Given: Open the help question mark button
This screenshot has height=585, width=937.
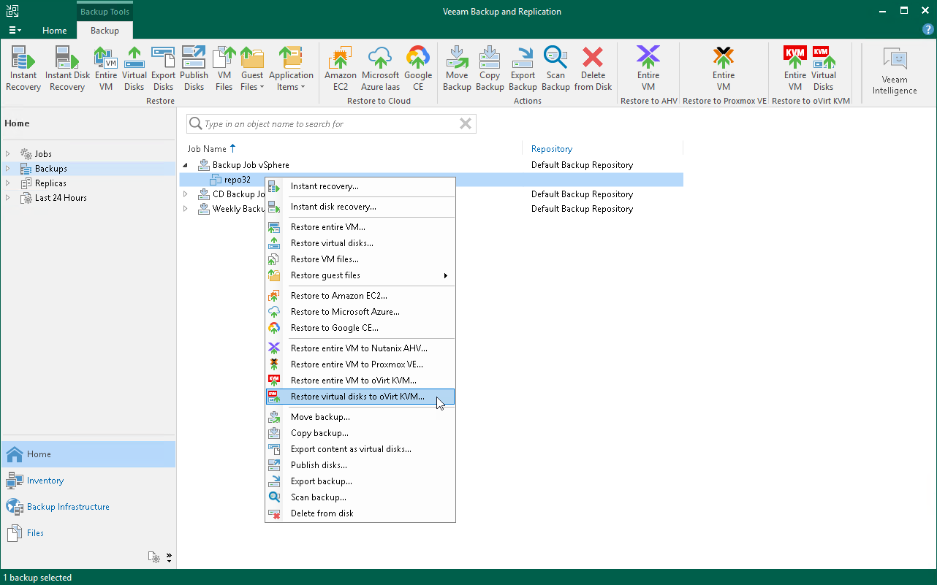Looking at the screenshot, I should coord(927,28).
